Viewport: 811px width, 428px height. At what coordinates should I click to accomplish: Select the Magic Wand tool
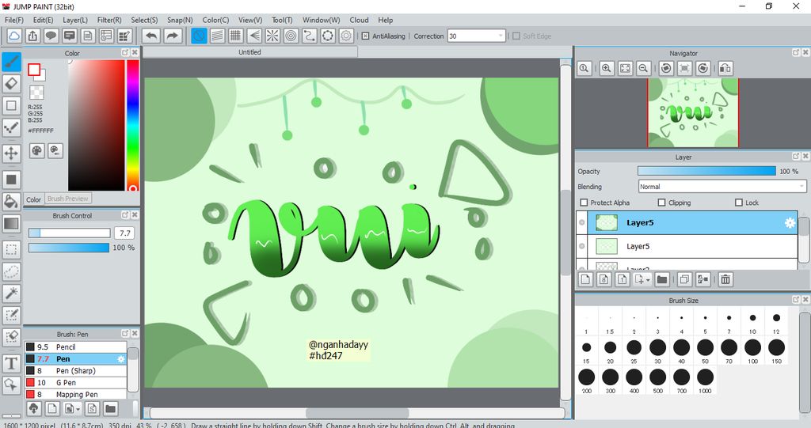11,293
